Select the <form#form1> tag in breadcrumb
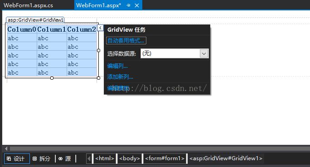Image resolution: width=310 pixels, height=167 pixels. 165,158
